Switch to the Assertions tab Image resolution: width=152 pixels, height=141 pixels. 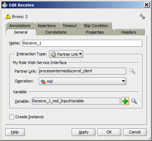click(x=47, y=26)
